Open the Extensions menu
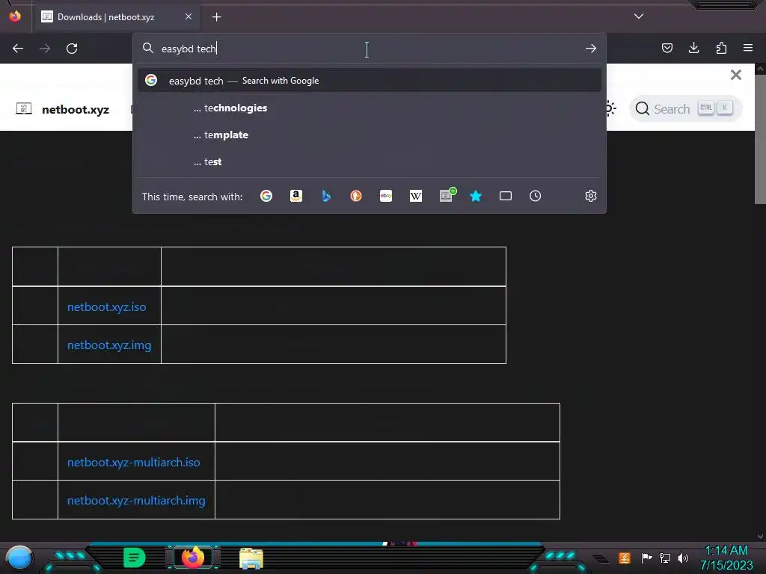The image size is (766, 574). [721, 48]
